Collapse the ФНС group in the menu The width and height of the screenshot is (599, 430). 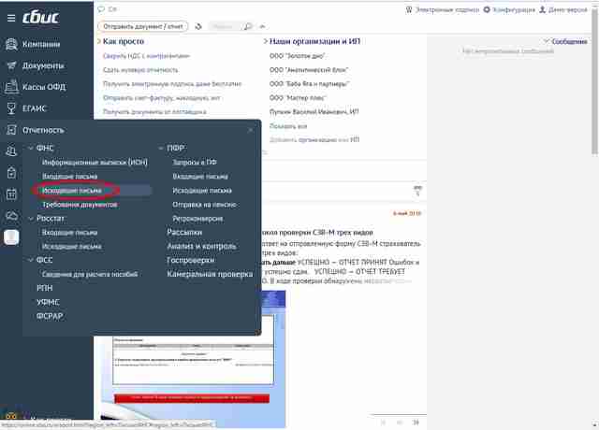31,148
